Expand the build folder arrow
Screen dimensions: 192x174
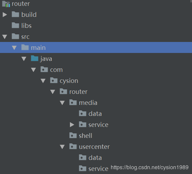pyautogui.click(x=5, y=14)
